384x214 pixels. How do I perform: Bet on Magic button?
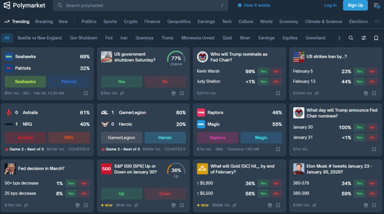click(x=261, y=137)
